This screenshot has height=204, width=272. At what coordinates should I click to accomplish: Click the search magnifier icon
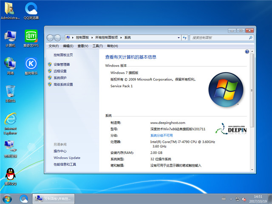point(250,38)
